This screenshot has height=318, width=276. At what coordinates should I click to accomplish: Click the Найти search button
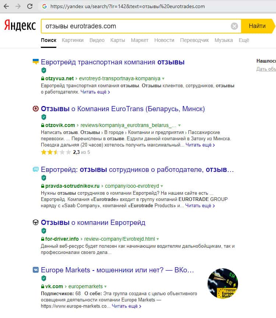[258, 26]
